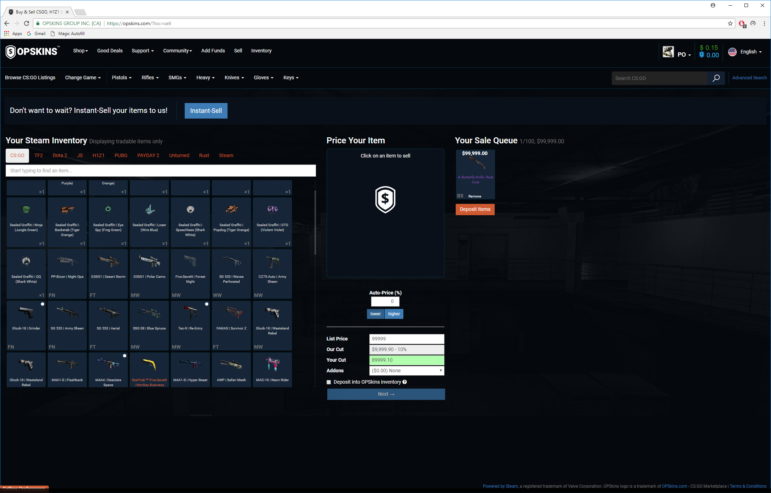Check Deposit into OPSkins inventory
This screenshot has width=771, height=493.
pyautogui.click(x=329, y=382)
